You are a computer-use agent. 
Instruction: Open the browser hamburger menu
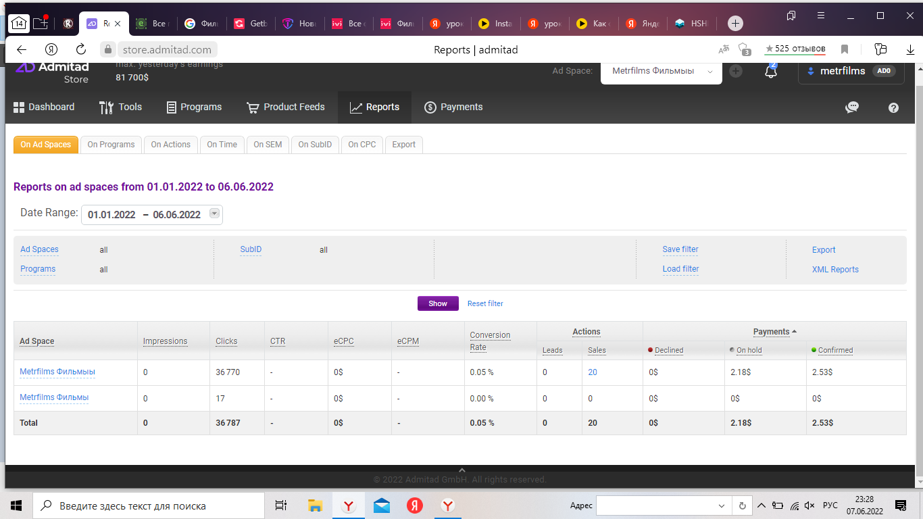821,15
